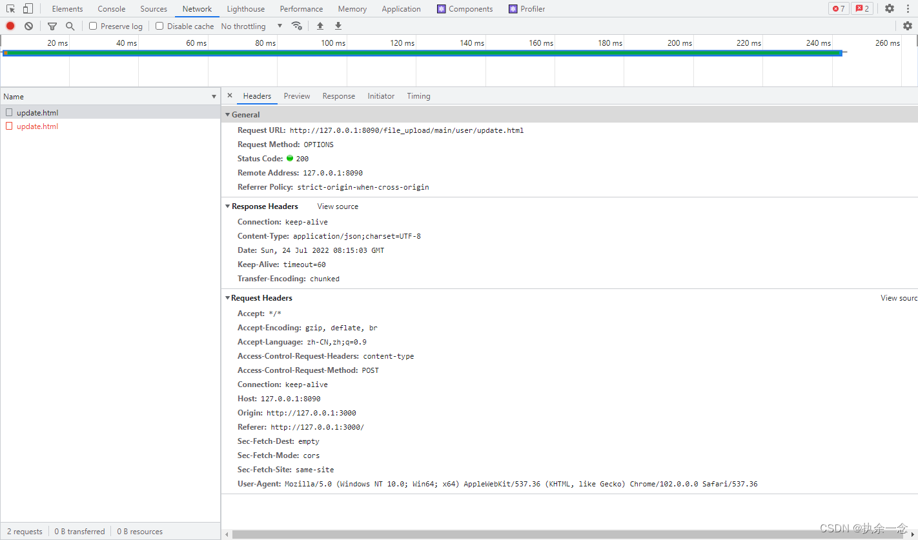Stop recording the network log
The image size is (918, 540).
click(x=10, y=26)
